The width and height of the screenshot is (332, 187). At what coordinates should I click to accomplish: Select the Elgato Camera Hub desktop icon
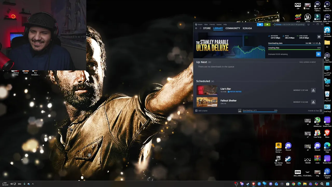327,58
